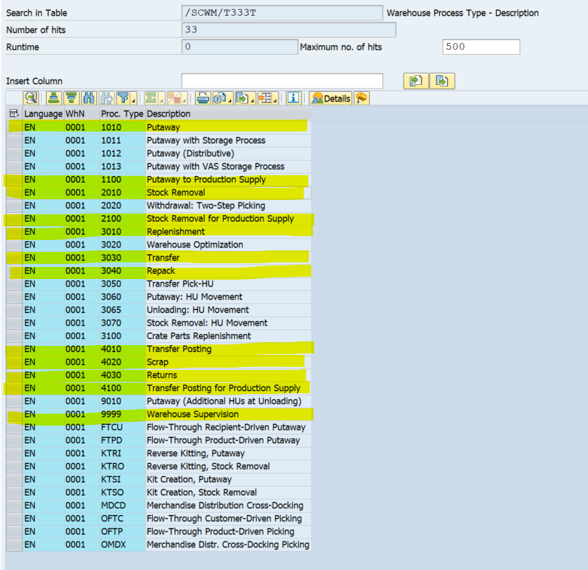Screen dimensions: 588x570
Task: Click the process type OFTP cell
Action: 123,532
